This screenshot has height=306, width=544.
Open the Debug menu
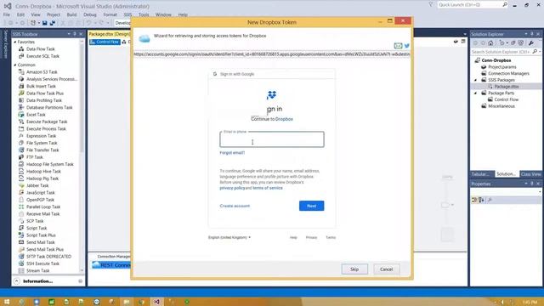90,15
